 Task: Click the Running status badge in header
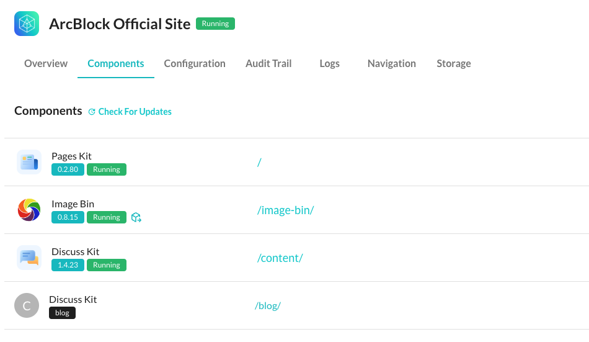tap(215, 24)
